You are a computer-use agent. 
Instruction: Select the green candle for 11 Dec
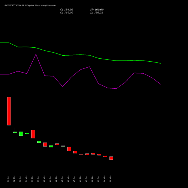(x=51, y=146)
